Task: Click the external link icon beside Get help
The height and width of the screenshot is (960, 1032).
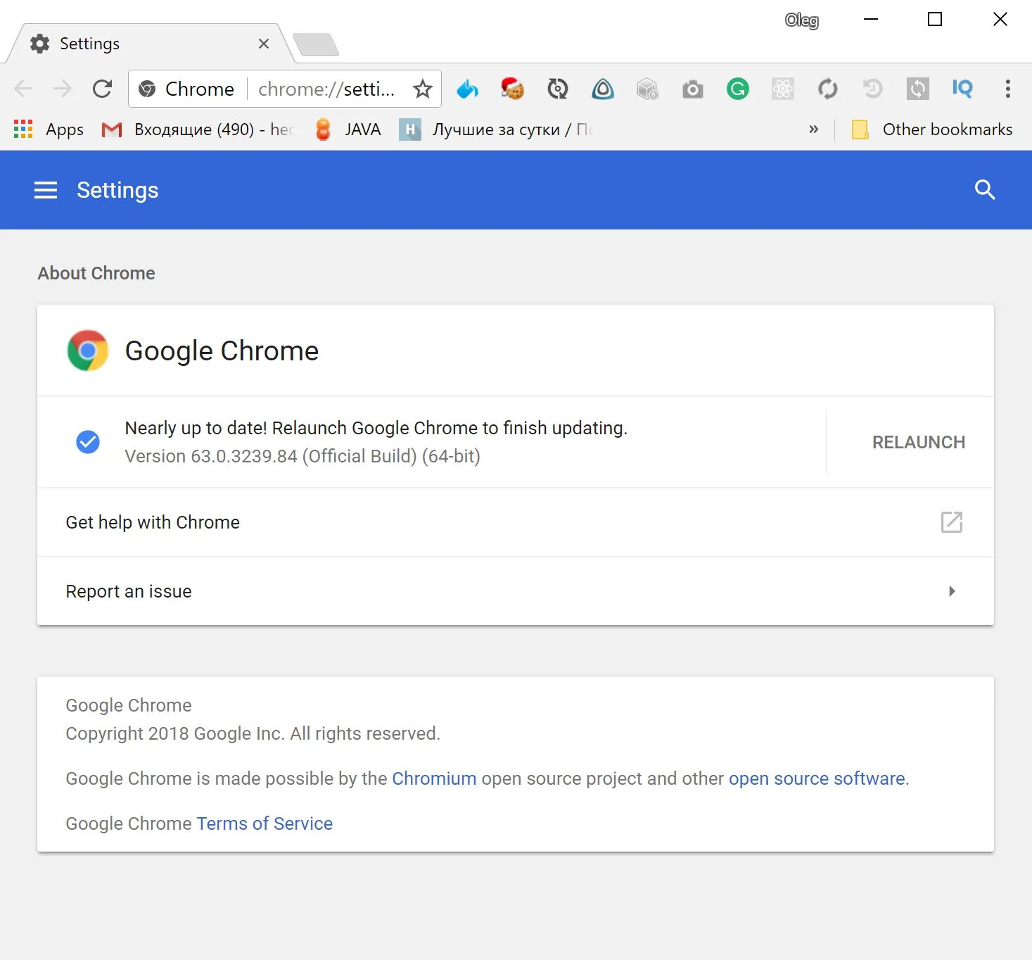Action: [951, 522]
